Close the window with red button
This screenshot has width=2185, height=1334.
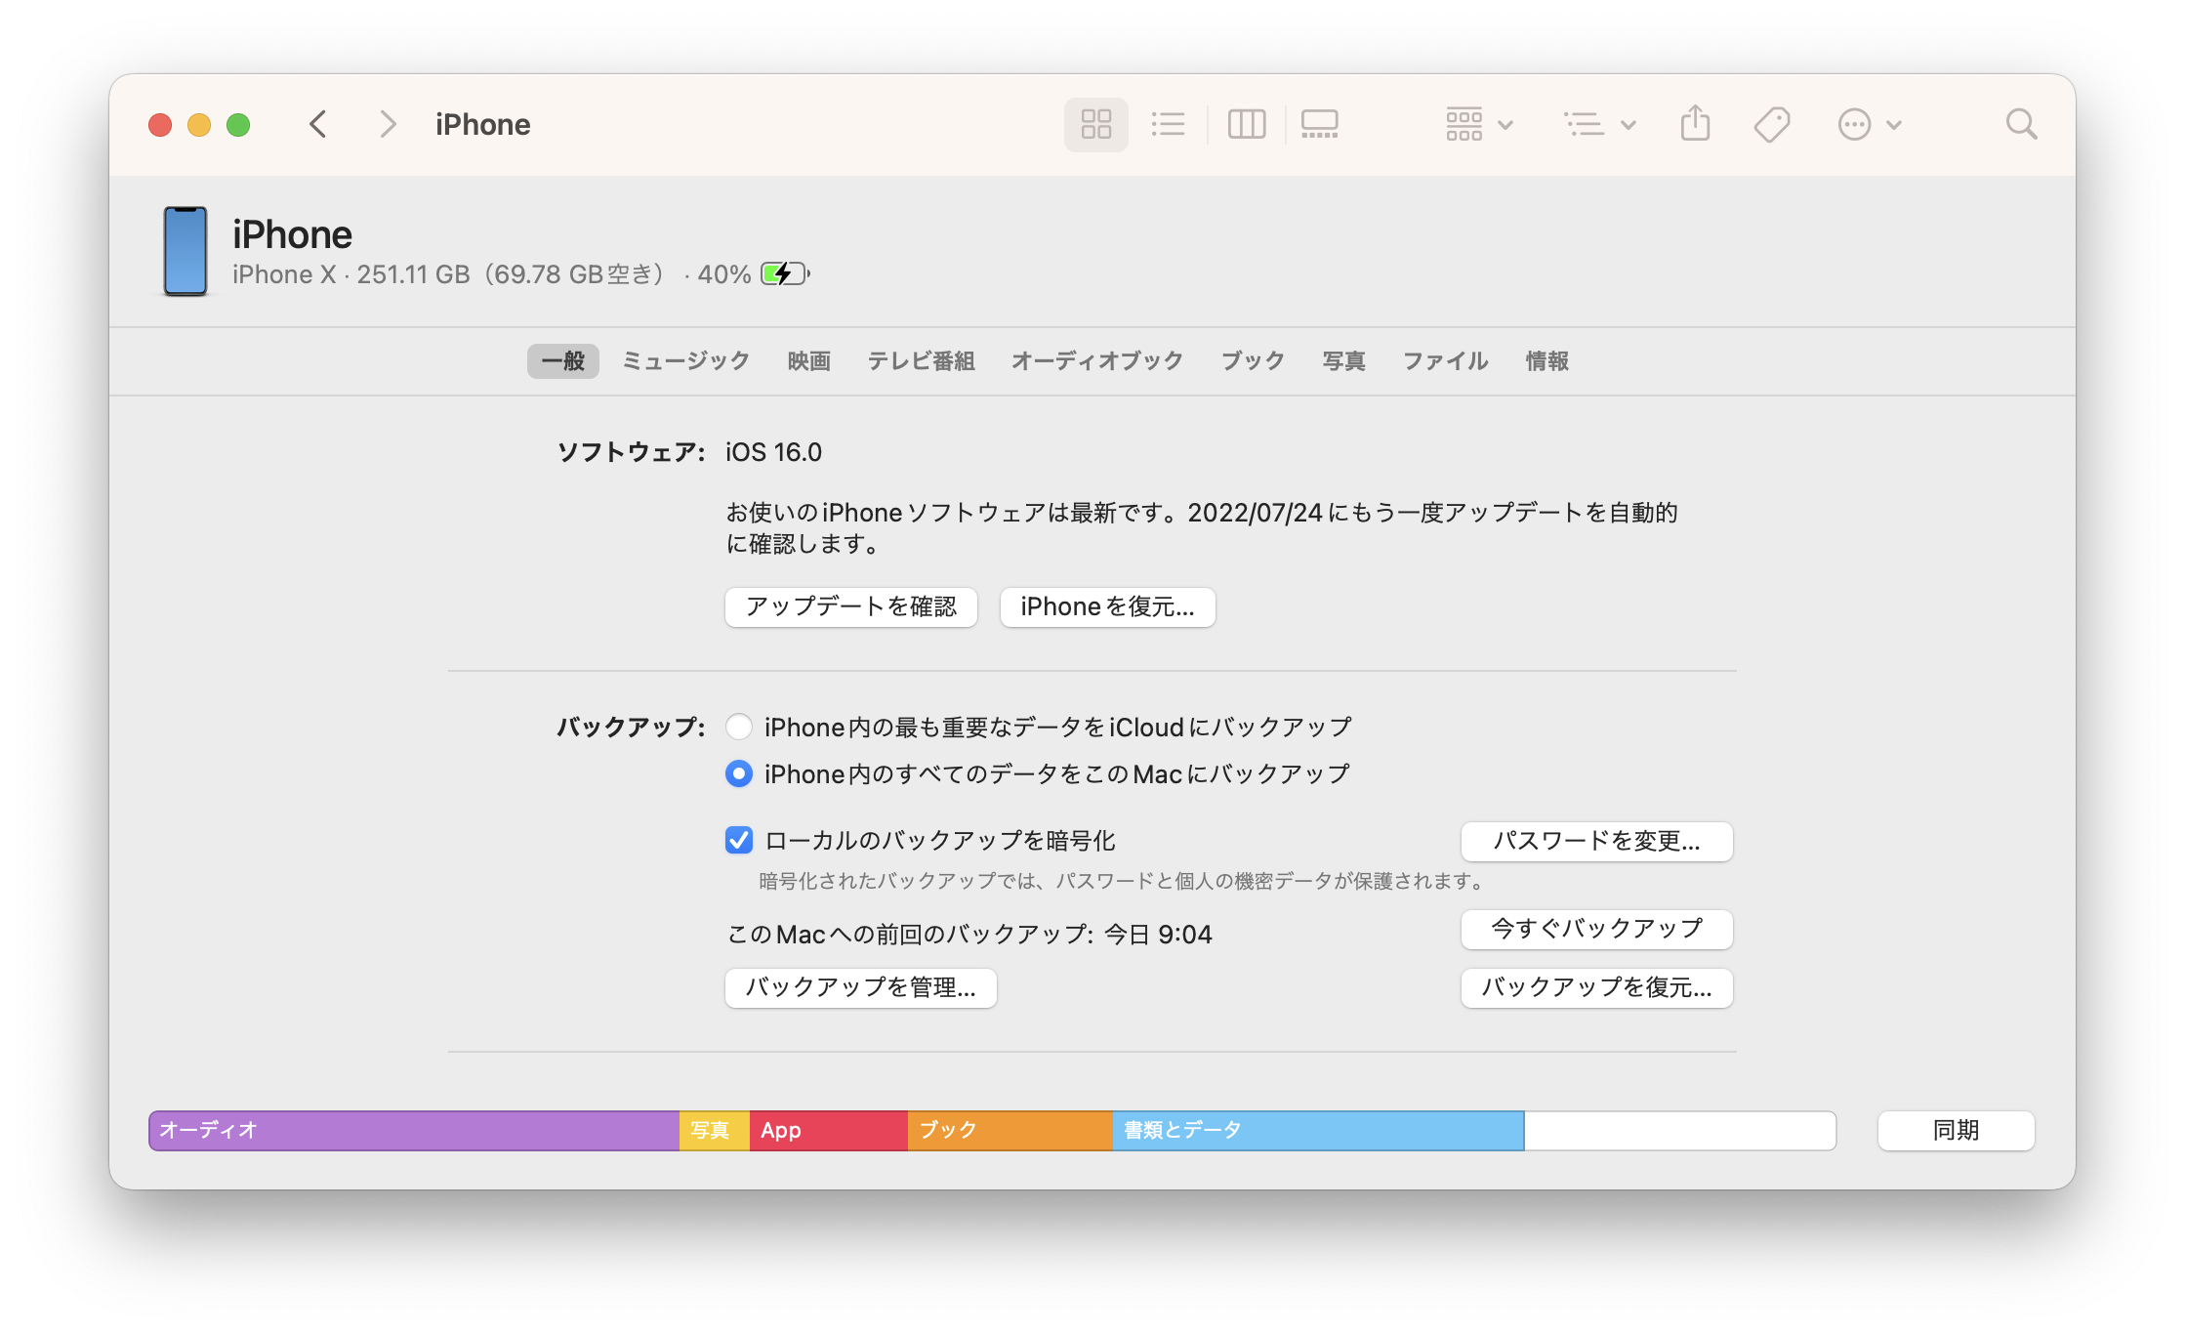tap(160, 125)
